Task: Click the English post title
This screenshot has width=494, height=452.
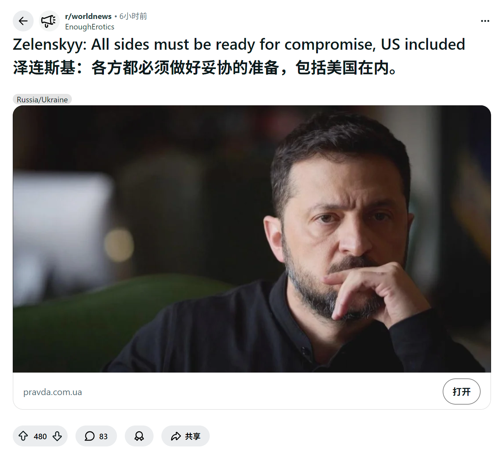Action: pos(239,44)
